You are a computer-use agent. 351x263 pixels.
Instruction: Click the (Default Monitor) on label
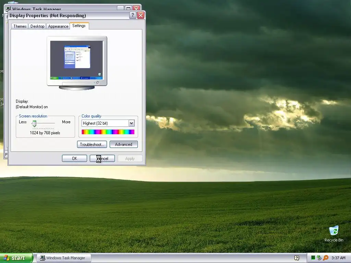(32, 107)
